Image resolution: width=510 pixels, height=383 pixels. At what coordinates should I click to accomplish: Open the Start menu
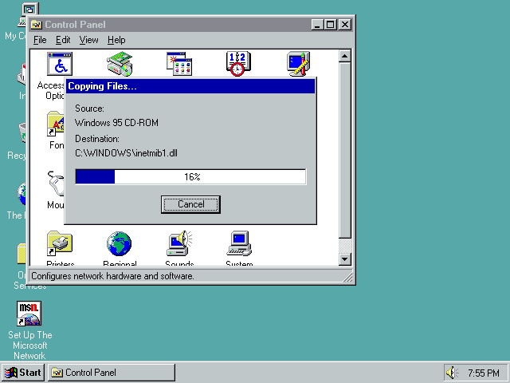(x=23, y=373)
